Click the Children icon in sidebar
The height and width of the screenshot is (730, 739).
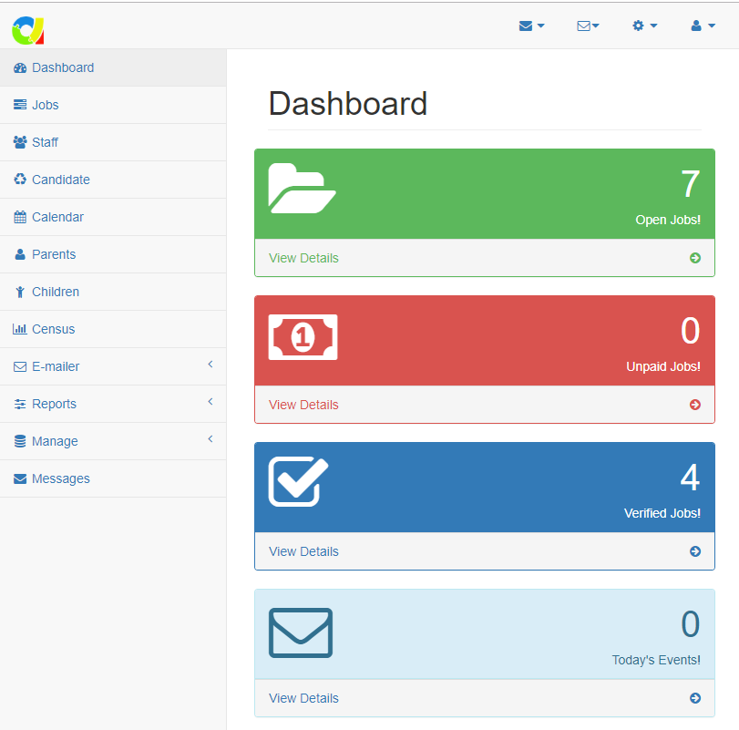click(x=20, y=292)
